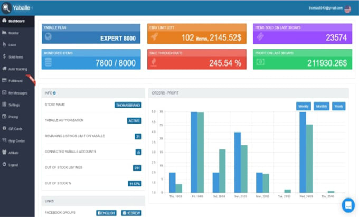Click the teal bar for Sat 20/03

222,171
